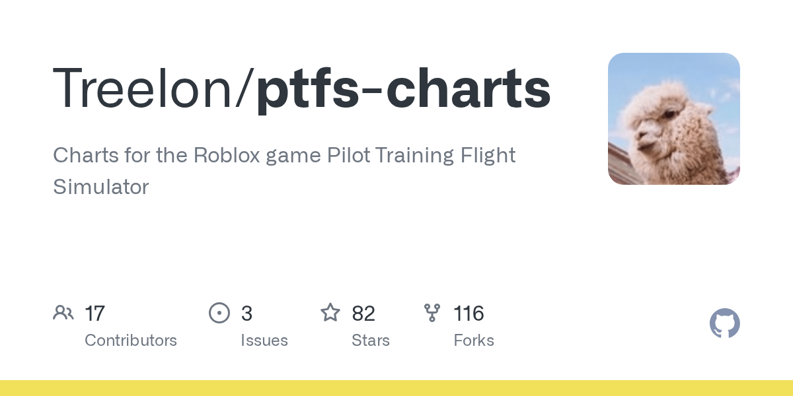Click the 3 issues count
Image resolution: width=793 pixels, height=396 pixels.
tap(246, 313)
